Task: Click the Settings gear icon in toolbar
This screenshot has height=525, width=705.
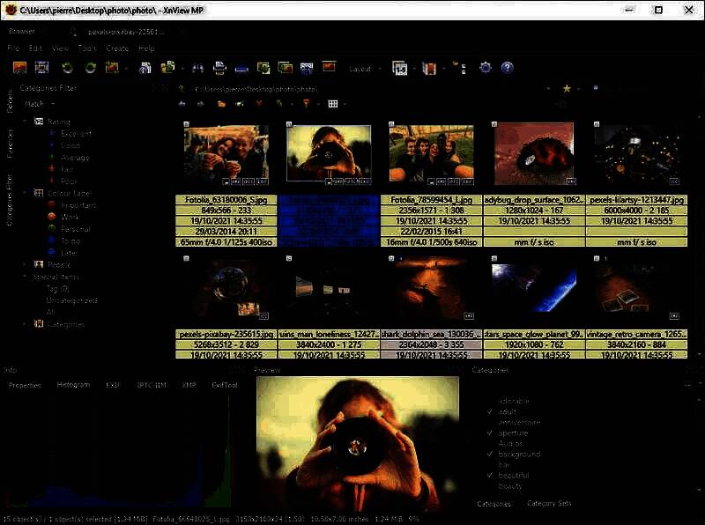Action: pyautogui.click(x=485, y=68)
